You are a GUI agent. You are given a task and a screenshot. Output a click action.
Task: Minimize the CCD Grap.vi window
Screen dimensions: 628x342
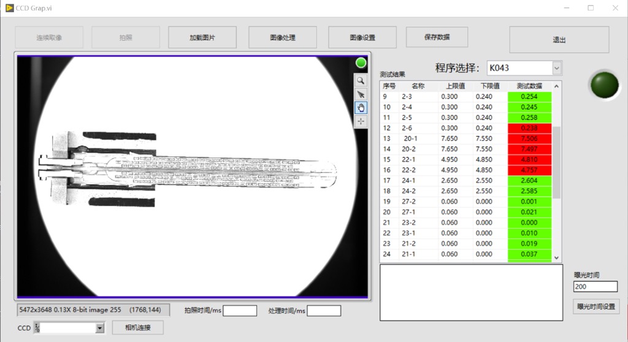point(567,8)
